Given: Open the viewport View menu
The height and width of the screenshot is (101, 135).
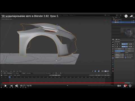Looking at the screenshot, I should point(11,71).
